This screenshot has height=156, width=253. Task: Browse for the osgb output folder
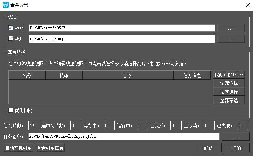[231, 28]
